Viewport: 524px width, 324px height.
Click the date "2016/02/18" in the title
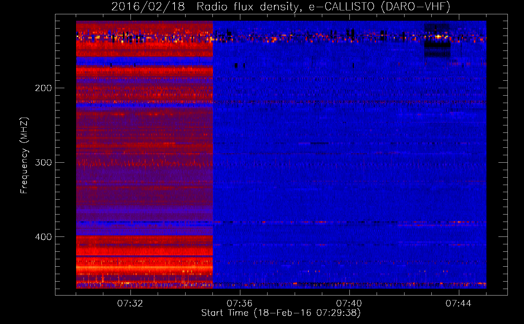coord(148,6)
